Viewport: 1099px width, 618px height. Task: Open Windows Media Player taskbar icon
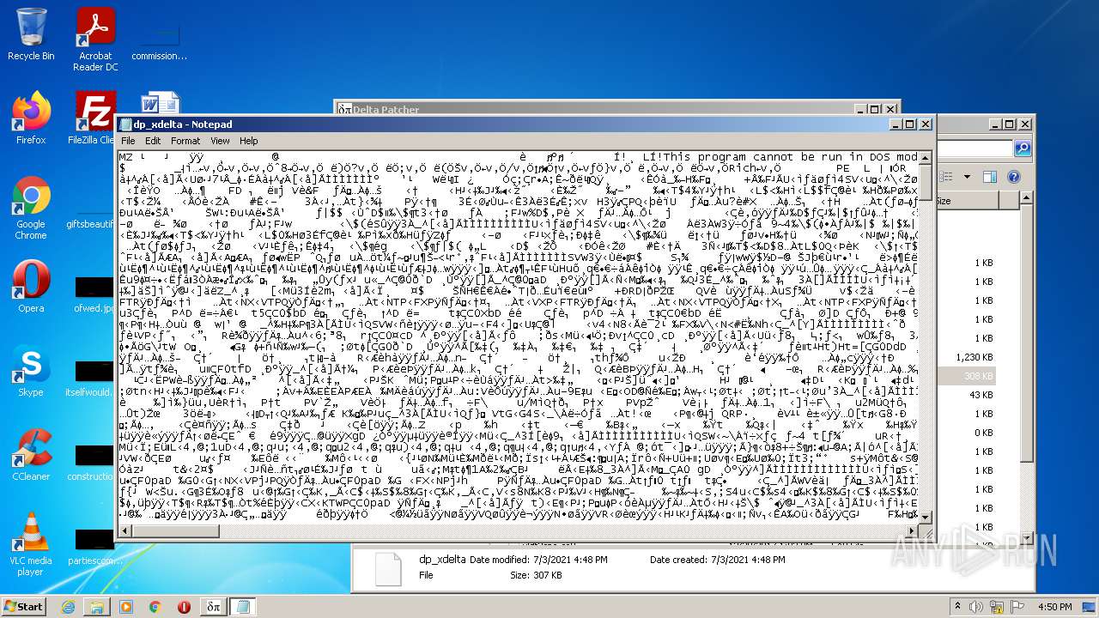pos(126,607)
